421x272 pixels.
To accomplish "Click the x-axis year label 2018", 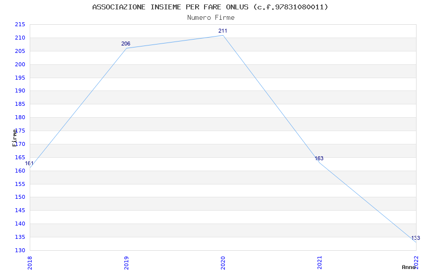I will [x=30, y=263].
